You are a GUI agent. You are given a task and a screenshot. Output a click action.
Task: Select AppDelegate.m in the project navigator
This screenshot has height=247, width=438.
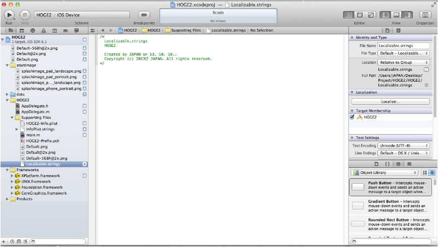point(35,112)
